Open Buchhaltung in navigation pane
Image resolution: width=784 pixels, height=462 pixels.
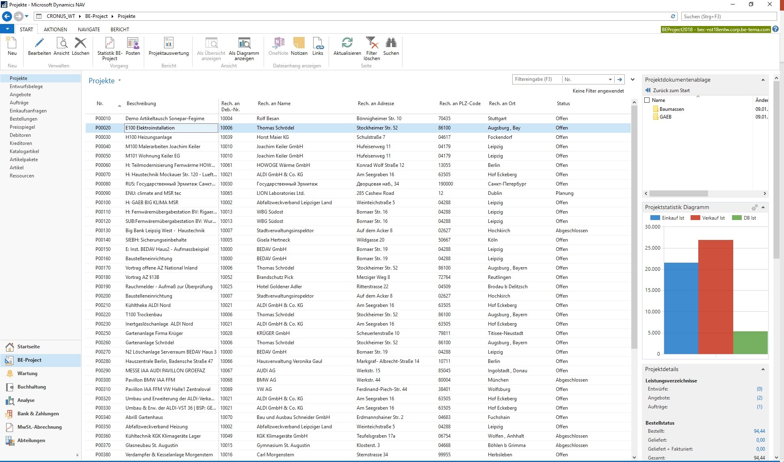(x=31, y=387)
